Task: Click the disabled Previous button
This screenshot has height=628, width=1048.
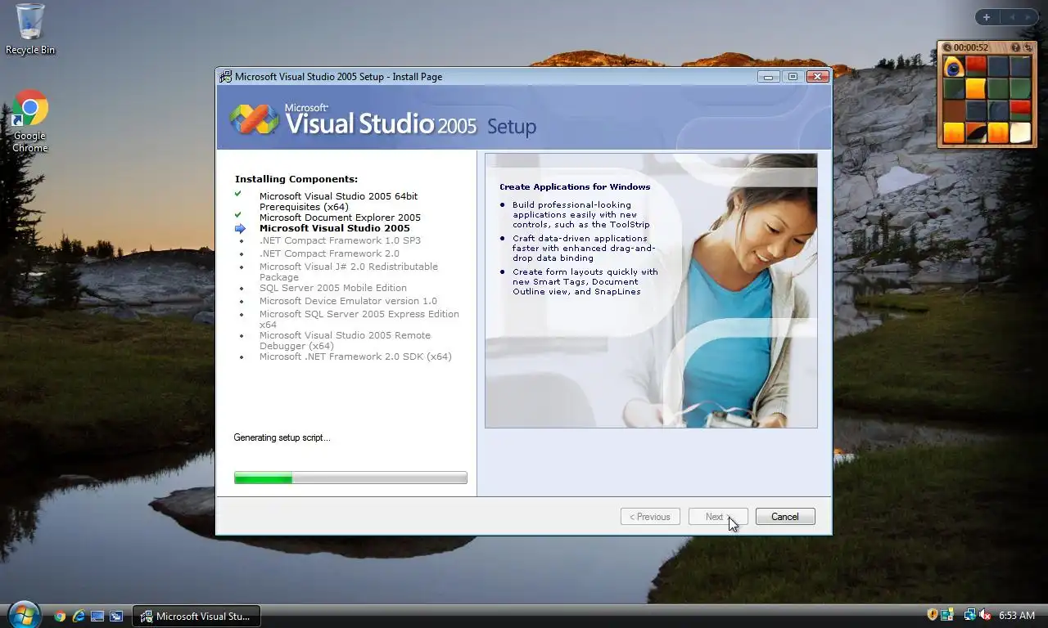Action: (650, 517)
